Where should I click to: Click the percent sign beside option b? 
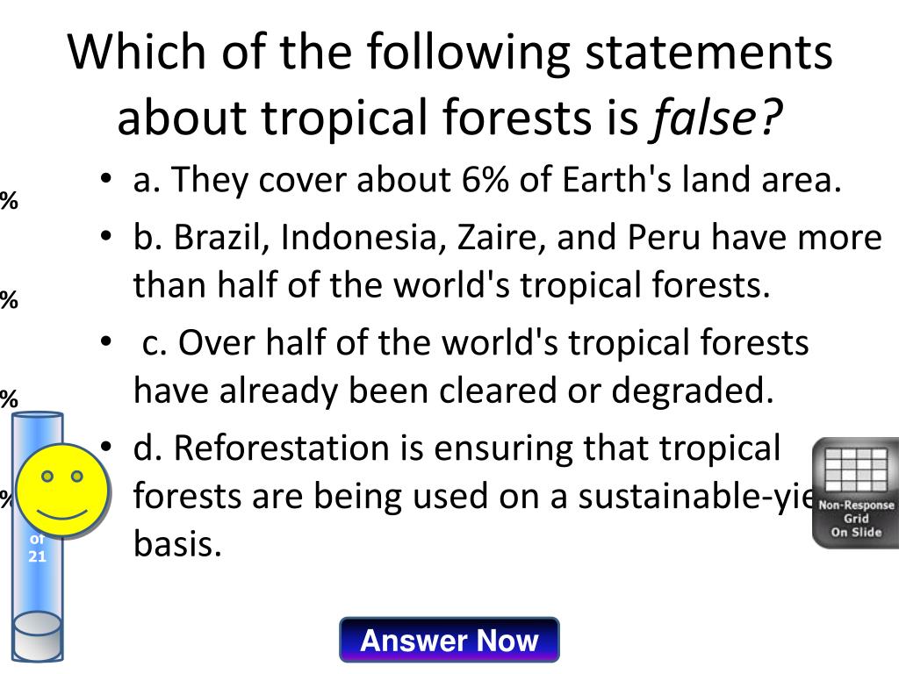point(9,300)
